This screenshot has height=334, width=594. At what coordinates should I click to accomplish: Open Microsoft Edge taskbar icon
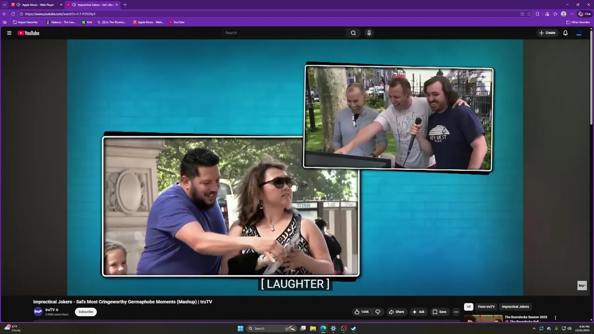pos(323,328)
